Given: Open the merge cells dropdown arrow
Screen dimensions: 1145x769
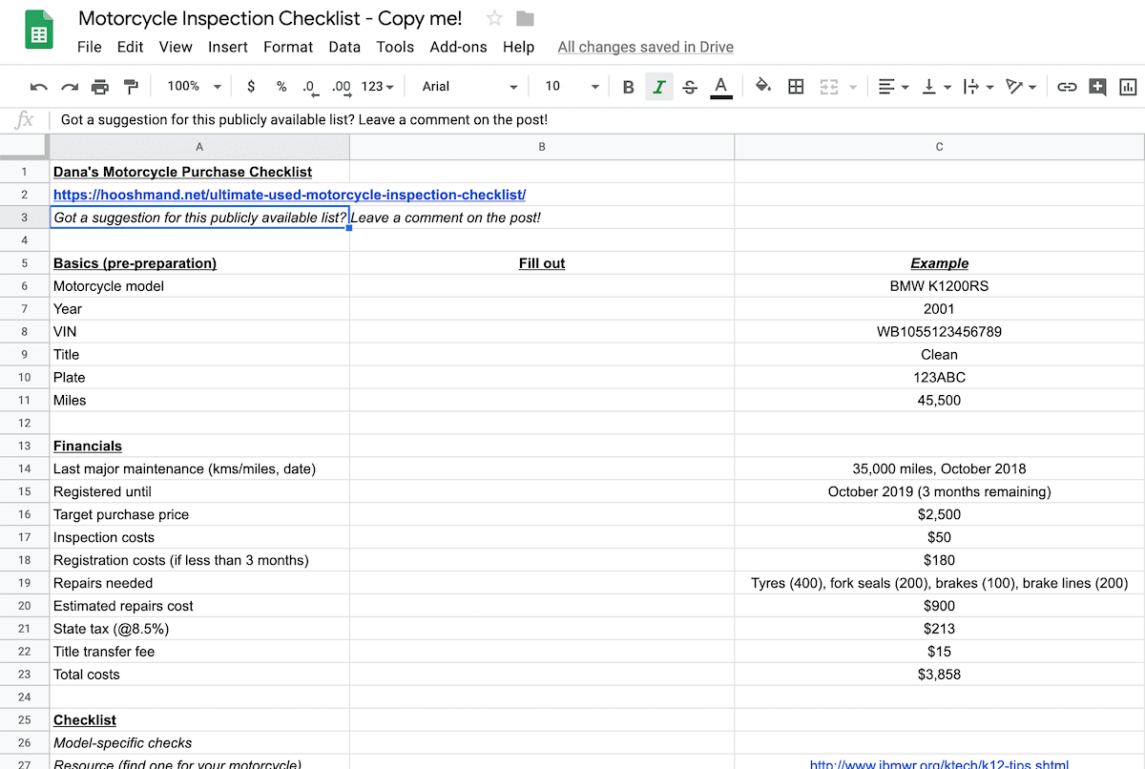Looking at the screenshot, I should 852,87.
